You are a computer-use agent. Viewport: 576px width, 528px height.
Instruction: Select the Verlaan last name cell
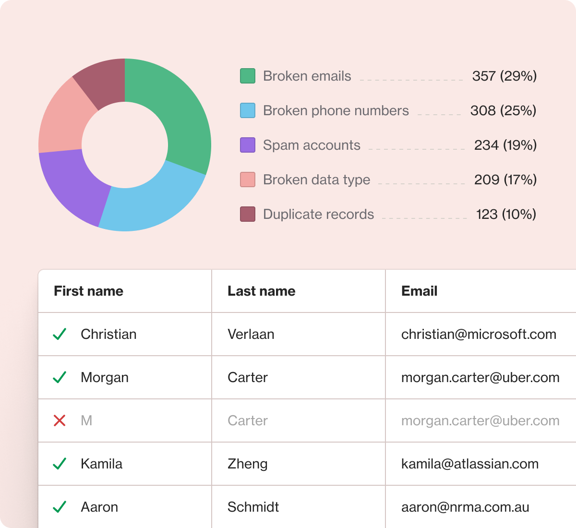click(299, 334)
